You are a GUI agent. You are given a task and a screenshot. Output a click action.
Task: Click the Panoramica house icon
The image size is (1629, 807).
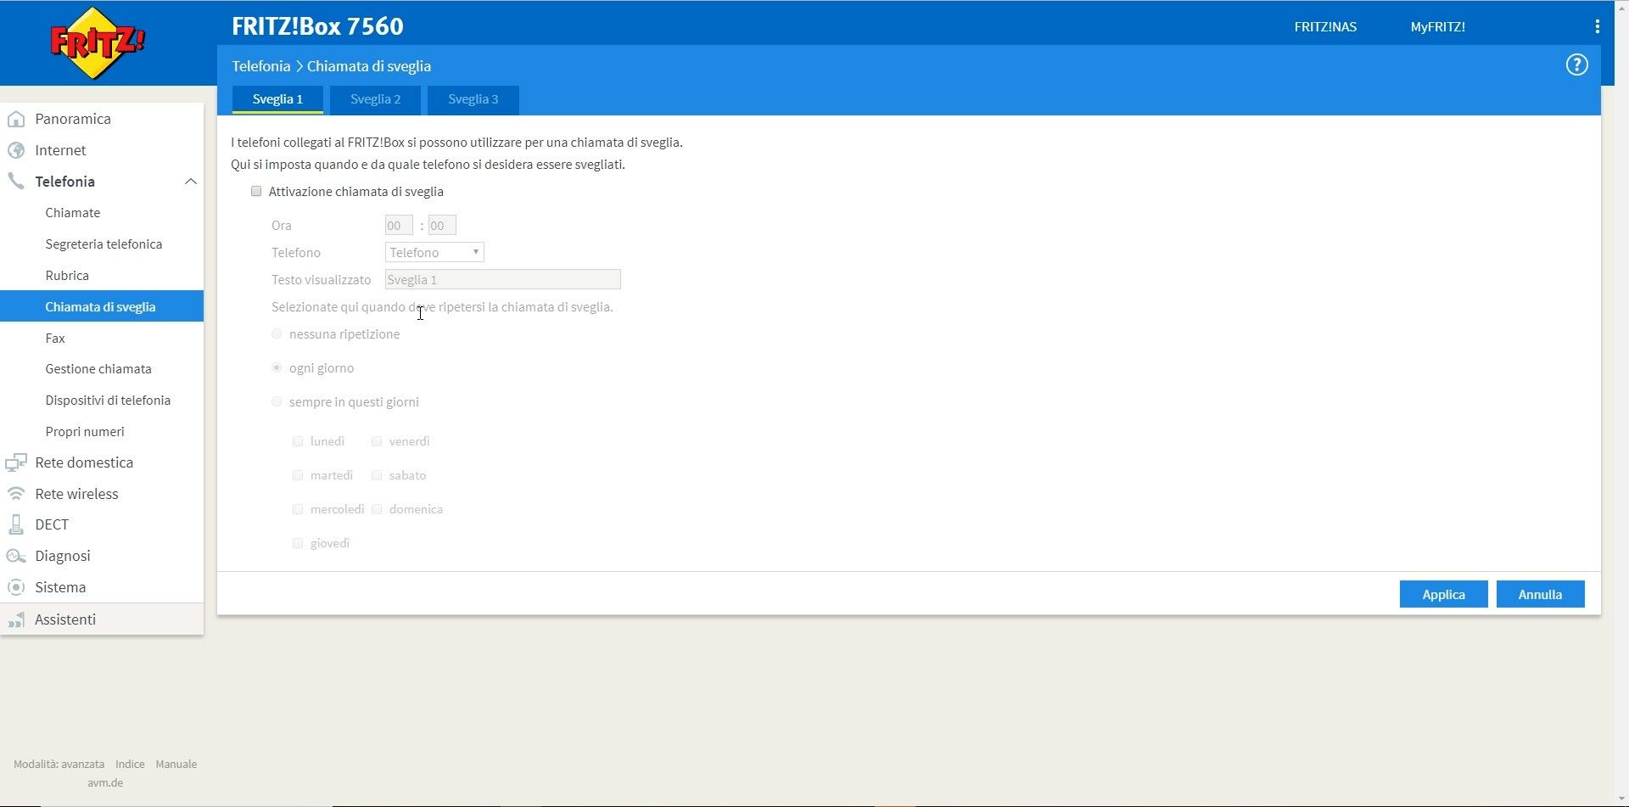click(16, 120)
